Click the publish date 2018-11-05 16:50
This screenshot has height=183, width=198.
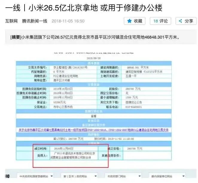(68, 21)
